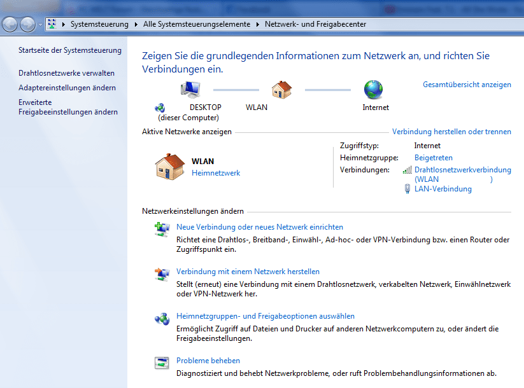
Task: Click Verbindung herstellen oder trennen
Action: coord(451,132)
